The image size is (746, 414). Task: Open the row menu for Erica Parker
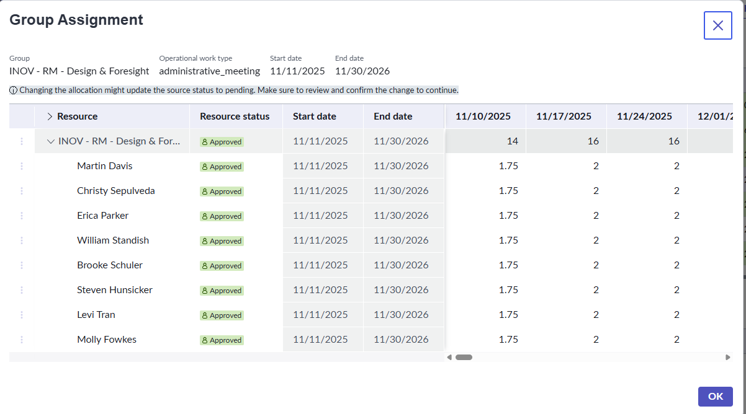[22, 216]
